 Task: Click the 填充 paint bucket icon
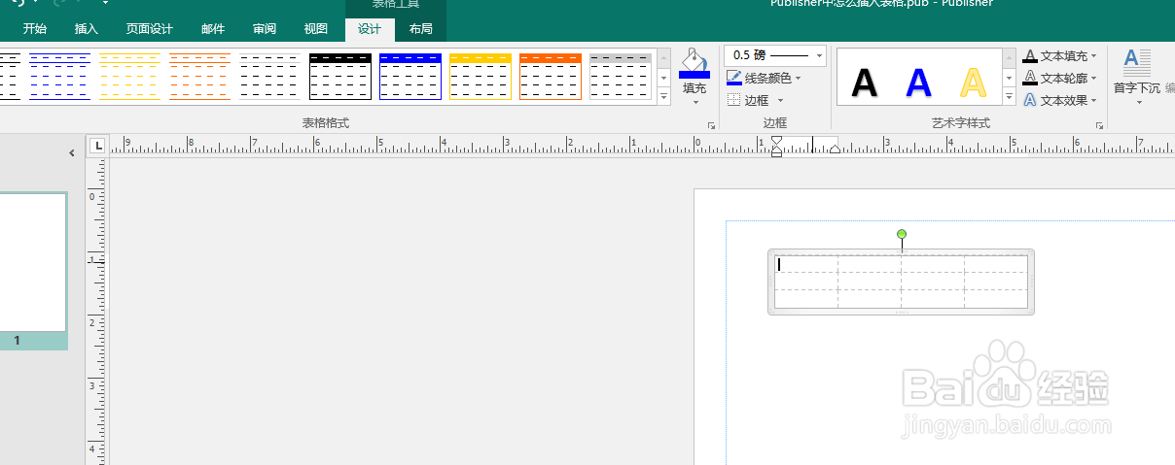[x=694, y=62]
